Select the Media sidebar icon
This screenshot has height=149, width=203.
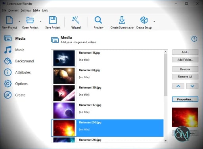[8, 39]
